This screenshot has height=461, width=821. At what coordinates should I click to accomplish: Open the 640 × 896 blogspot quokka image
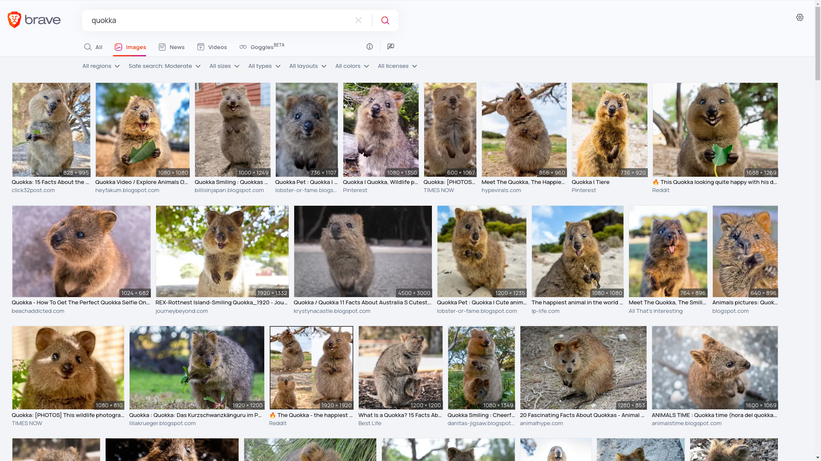click(745, 251)
